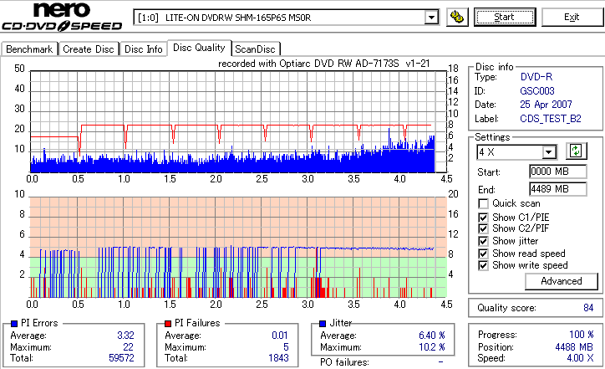Uncheck Show C1/PIE
Image resolution: width=605 pixels, height=369 pixels.
tap(483, 218)
